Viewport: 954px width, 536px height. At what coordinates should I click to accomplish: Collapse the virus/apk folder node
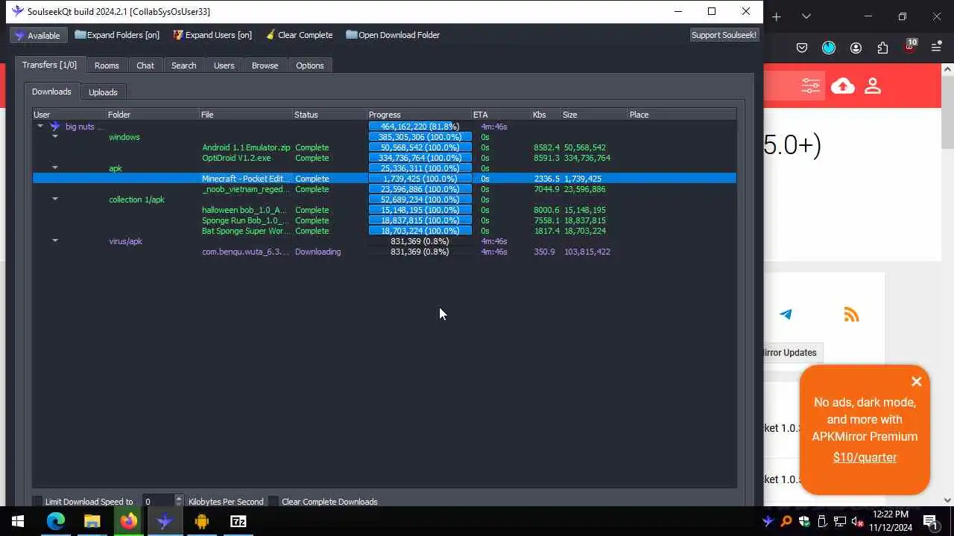55,241
